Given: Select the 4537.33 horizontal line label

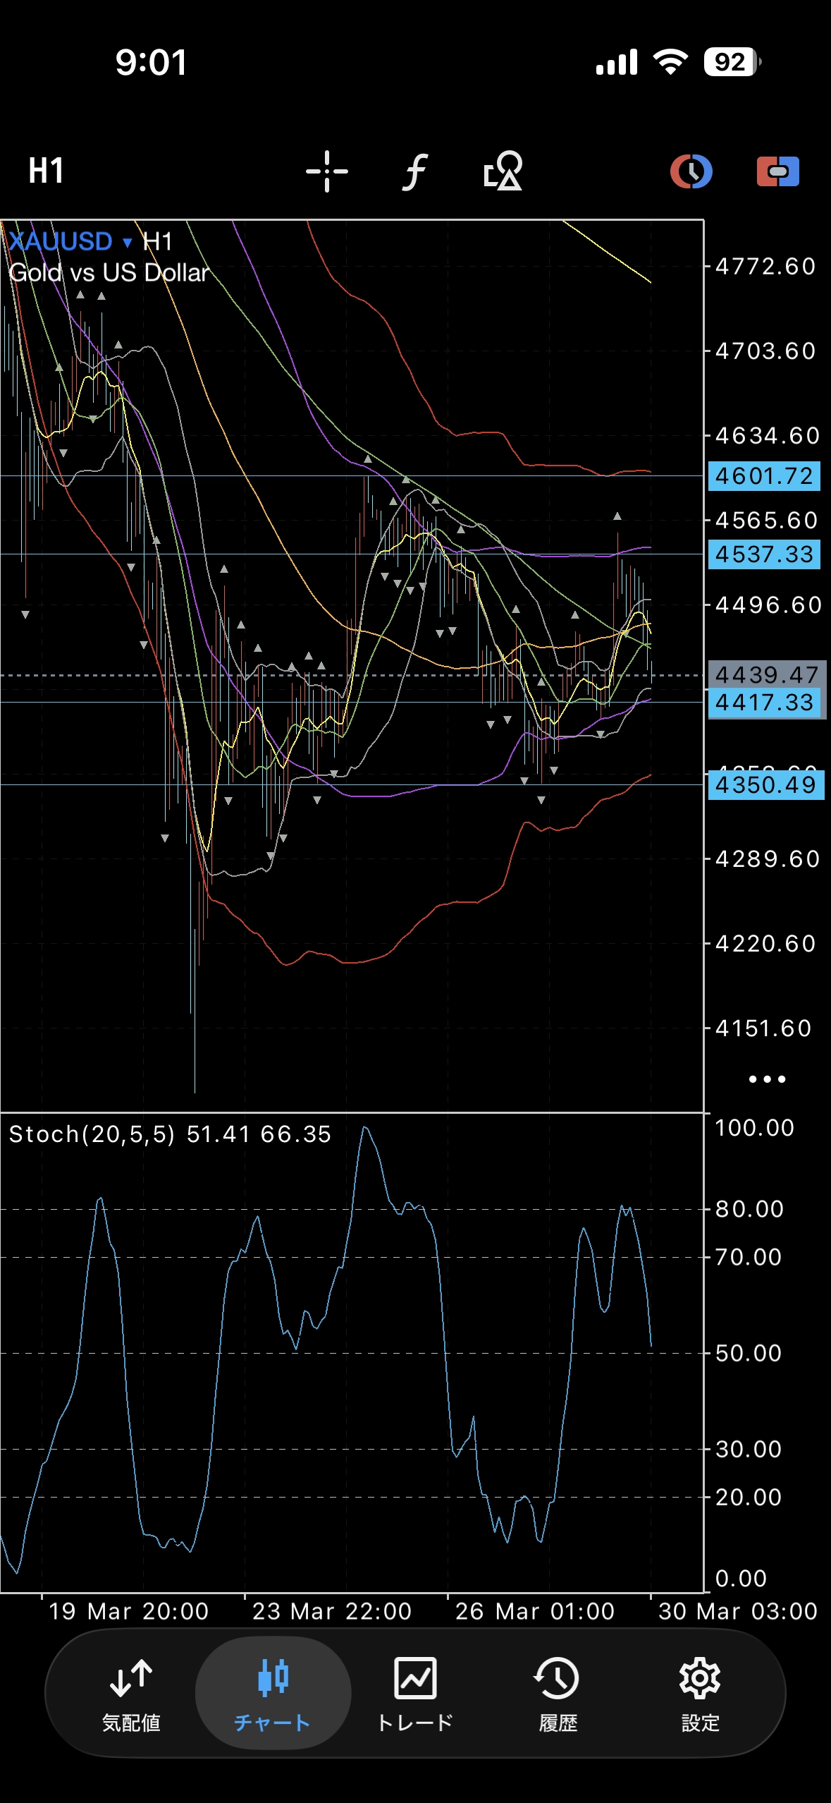Looking at the screenshot, I should click(764, 554).
